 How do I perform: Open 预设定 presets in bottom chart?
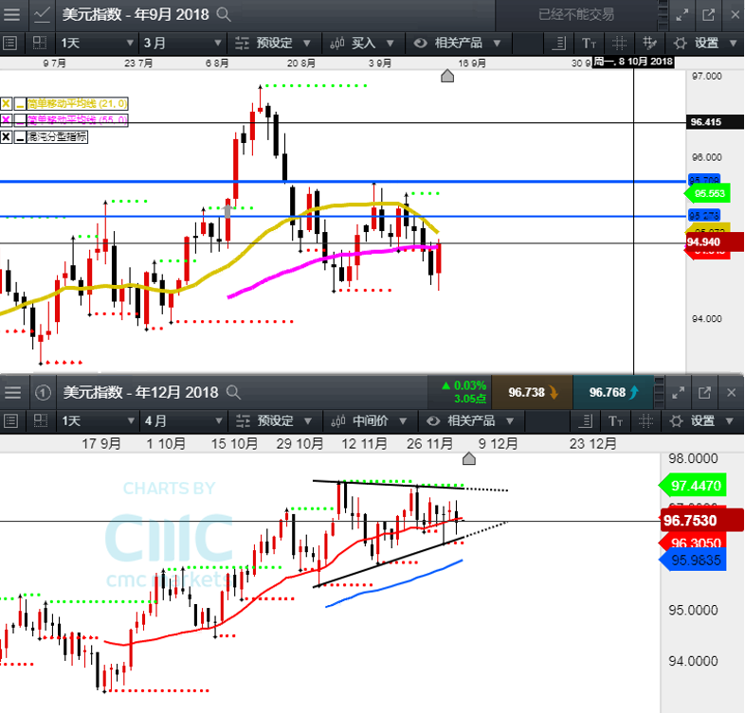tap(274, 421)
